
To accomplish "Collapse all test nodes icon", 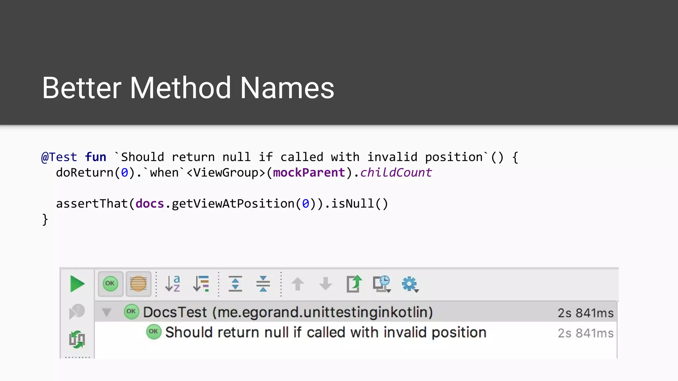I will point(263,284).
